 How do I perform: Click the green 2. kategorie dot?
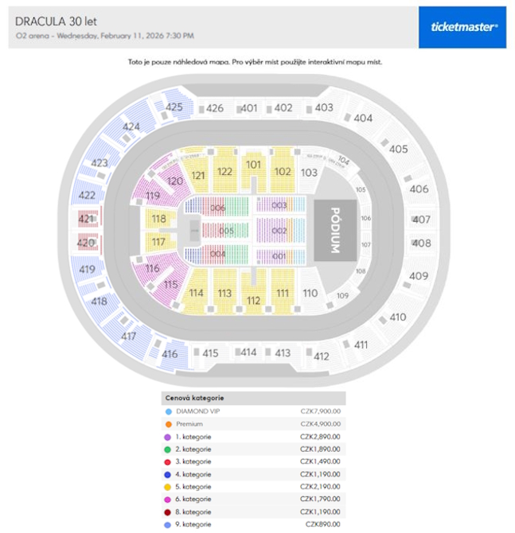(169, 449)
